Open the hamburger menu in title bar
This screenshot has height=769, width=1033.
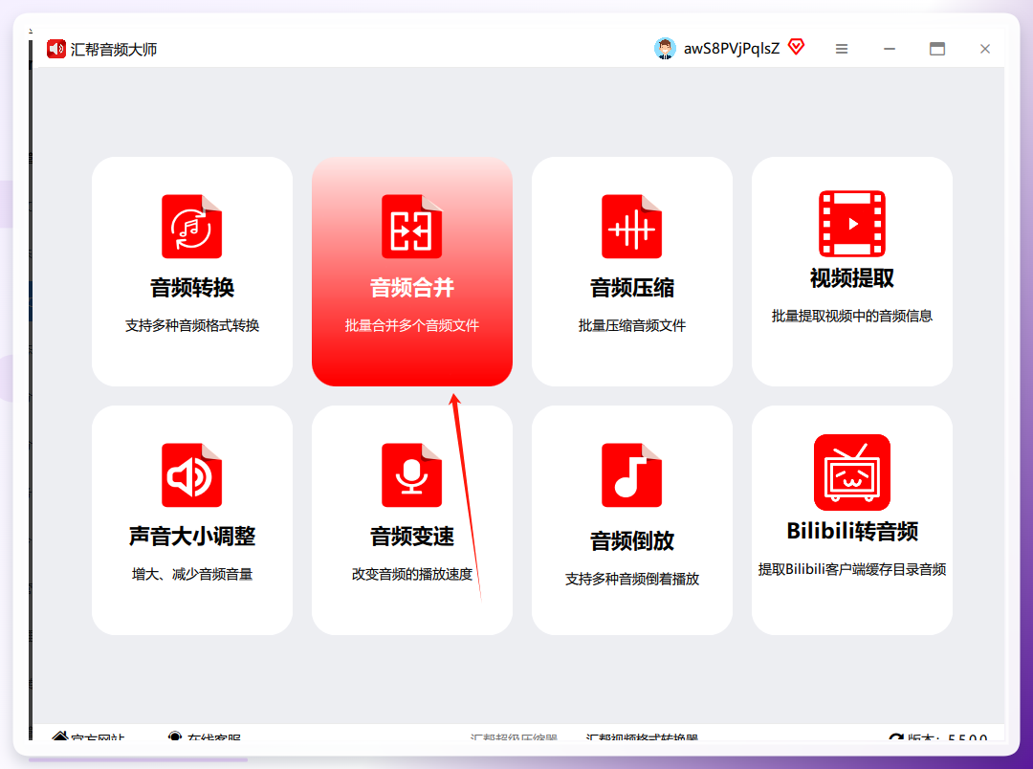[842, 49]
